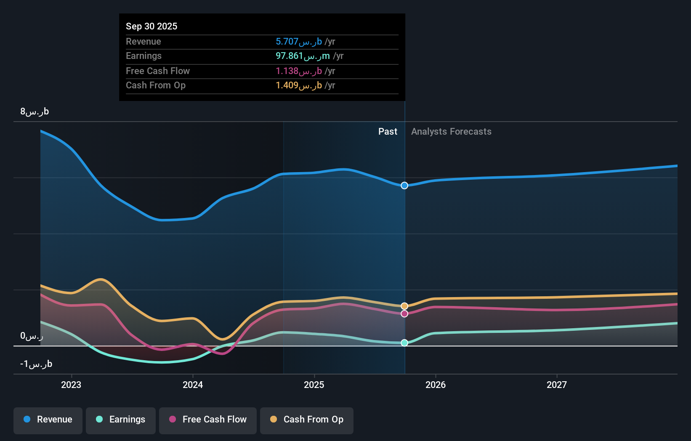Click the pink Free Cash Flow data marker
The height and width of the screenshot is (441, 691).
point(404,313)
